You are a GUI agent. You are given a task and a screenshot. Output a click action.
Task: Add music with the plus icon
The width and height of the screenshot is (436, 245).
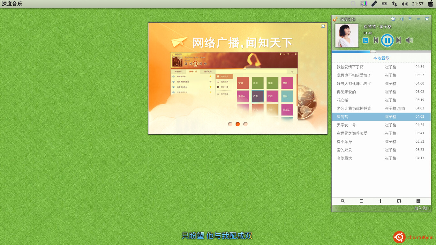pyautogui.click(x=380, y=201)
